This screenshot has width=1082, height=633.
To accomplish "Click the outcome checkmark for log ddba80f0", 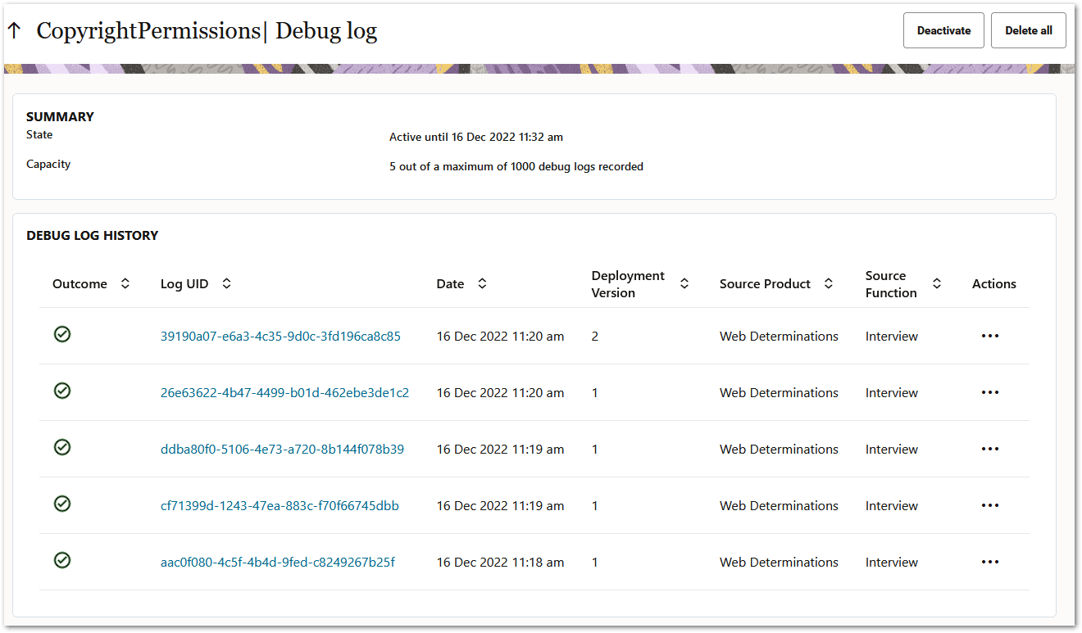I will click(62, 447).
